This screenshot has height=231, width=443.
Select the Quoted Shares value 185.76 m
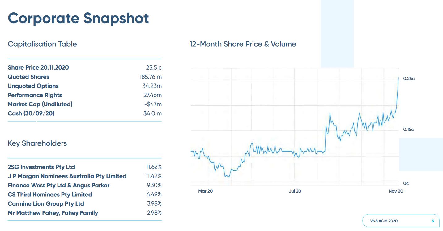pyautogui.click(x=150, y=77)
